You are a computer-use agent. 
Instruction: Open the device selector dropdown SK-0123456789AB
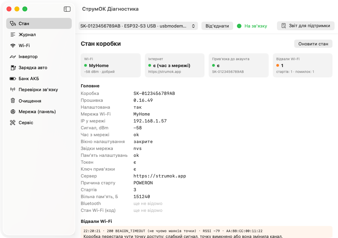[x=138, y=26]
